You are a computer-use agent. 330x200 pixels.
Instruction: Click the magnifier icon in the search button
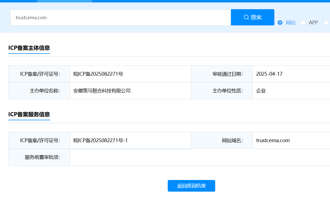tap(246, 17)
